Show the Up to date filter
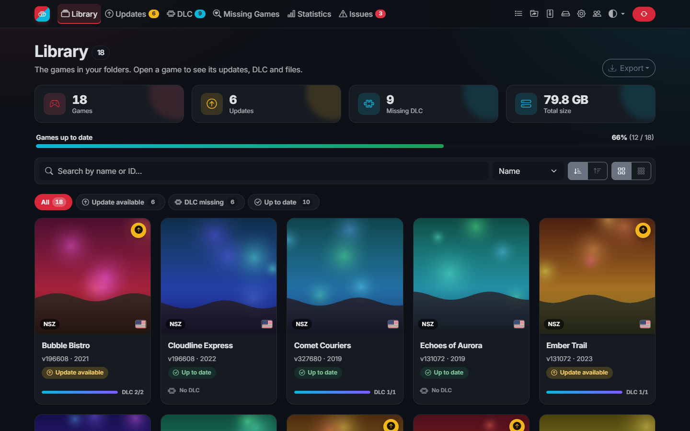This screenshot has height=431, width=690. 283,202
